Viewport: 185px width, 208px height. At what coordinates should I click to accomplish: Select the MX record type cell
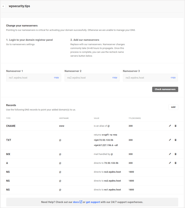[8, 154]
